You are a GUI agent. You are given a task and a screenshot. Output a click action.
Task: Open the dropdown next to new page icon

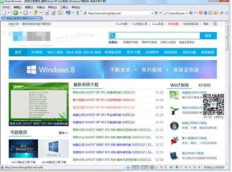click(x=9, y=13)
